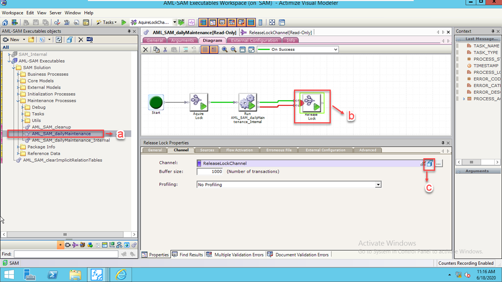Click the open-in-window icon in objects toolbar
This screenshot has width=502, height=282.
coord(69,40)
